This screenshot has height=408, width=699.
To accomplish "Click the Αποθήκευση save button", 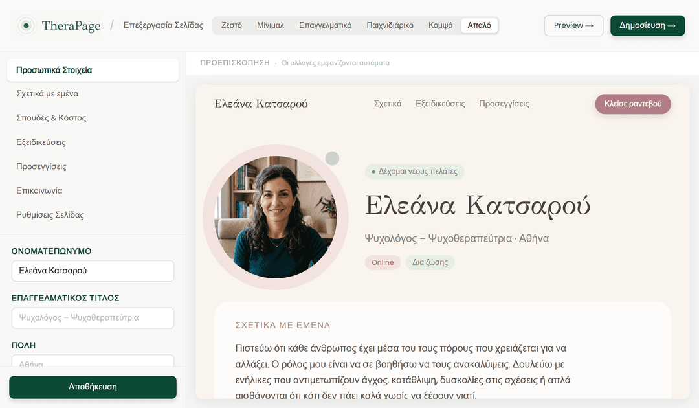I will pyautogui.click(x=93, y=387).
